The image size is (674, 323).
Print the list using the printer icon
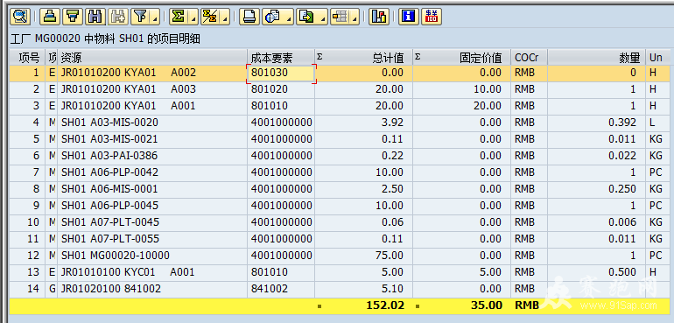click(x=249, y=17)
